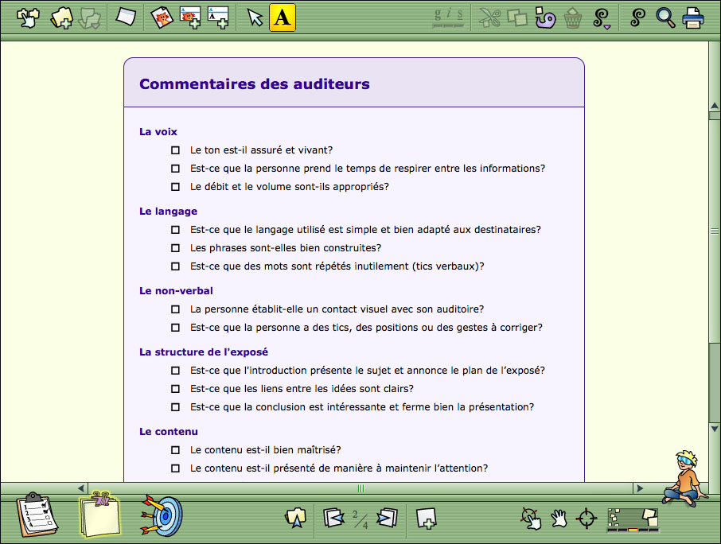Screen dimensions: 721x544
Task: Click the target with pointing hand icon
Action: click(x=531, y=519)
